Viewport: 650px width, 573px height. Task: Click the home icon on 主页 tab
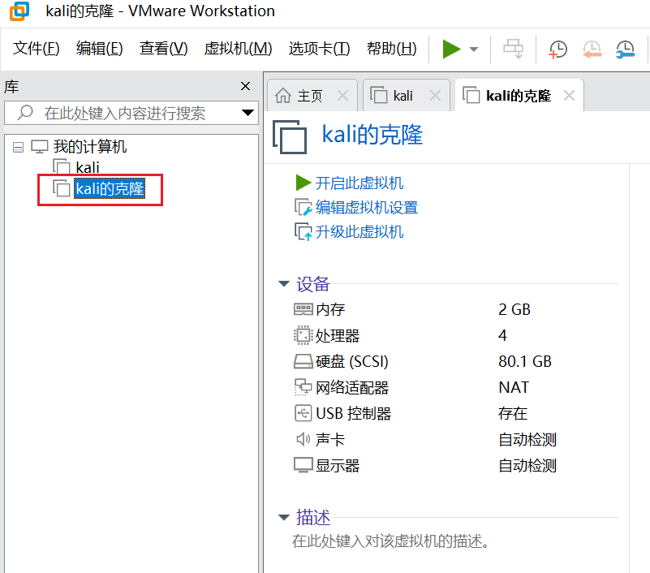[x=283, y=95]
